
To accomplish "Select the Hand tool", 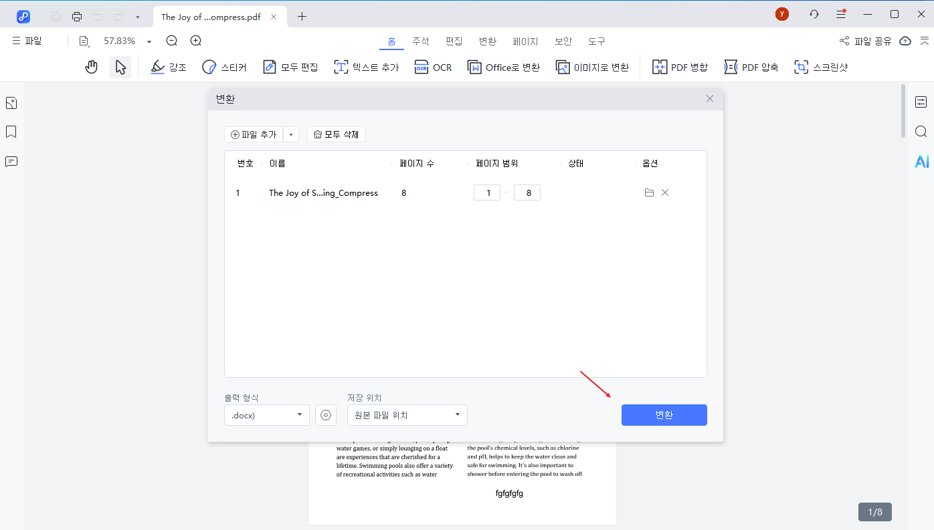I will click(91, 66).
